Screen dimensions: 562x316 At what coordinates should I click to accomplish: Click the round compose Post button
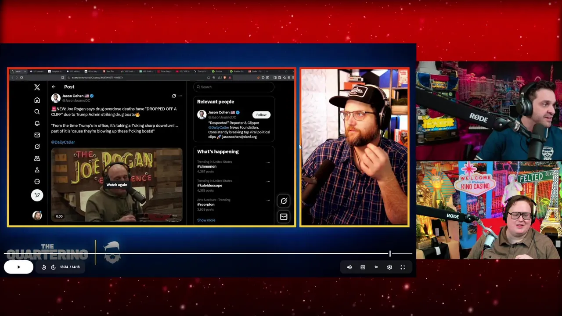pyautogui.click(x=37, y=195)
